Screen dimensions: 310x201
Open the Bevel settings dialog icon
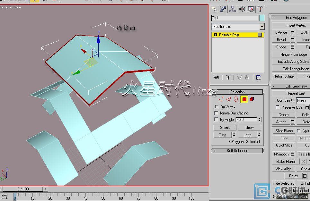coord(293,40)
